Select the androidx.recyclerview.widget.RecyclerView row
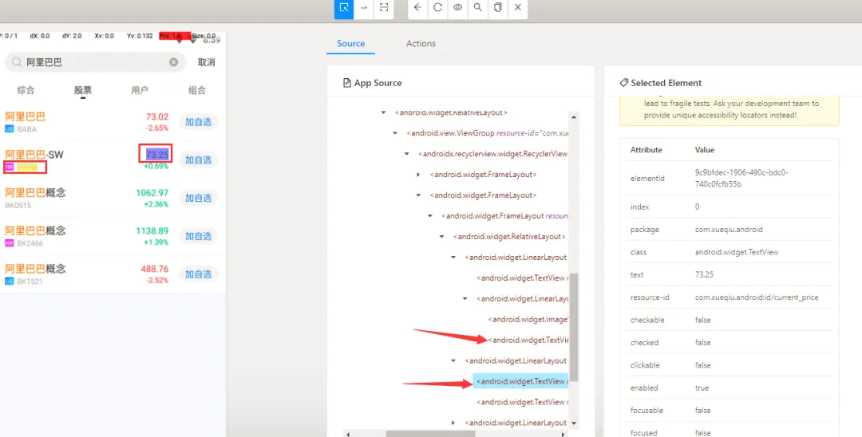Image resolution: width=862 pixels, height=437 pixels. [492, 154]
